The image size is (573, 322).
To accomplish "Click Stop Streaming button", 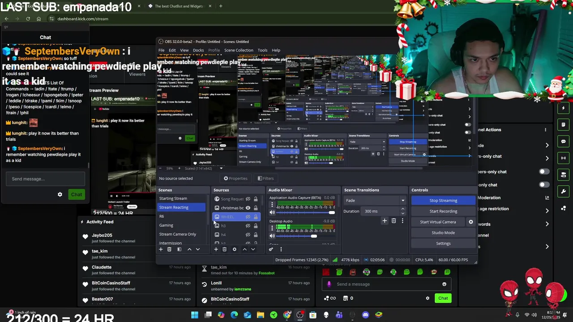I will coord(443,200).
